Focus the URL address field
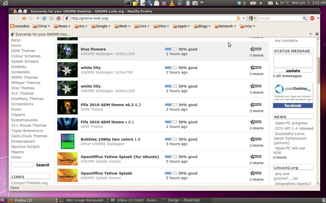The width and height of the screenshot is (326, 203). click(153, 18)
